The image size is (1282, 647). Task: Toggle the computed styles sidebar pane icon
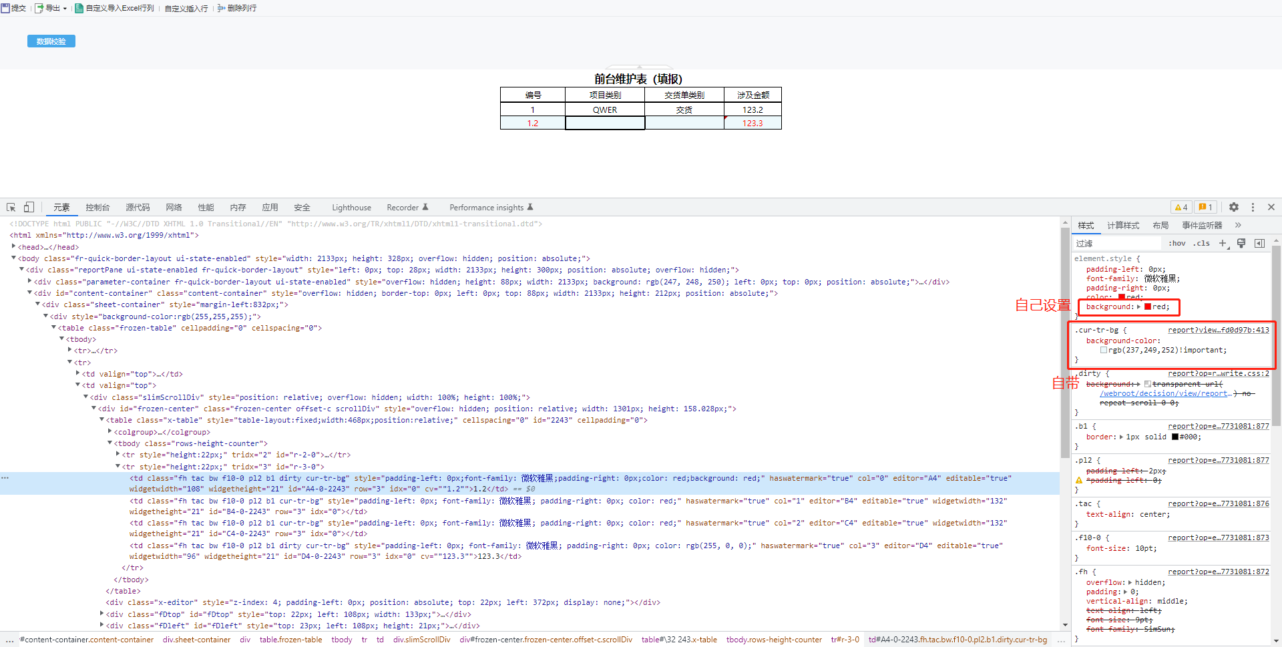point(1259,244)
